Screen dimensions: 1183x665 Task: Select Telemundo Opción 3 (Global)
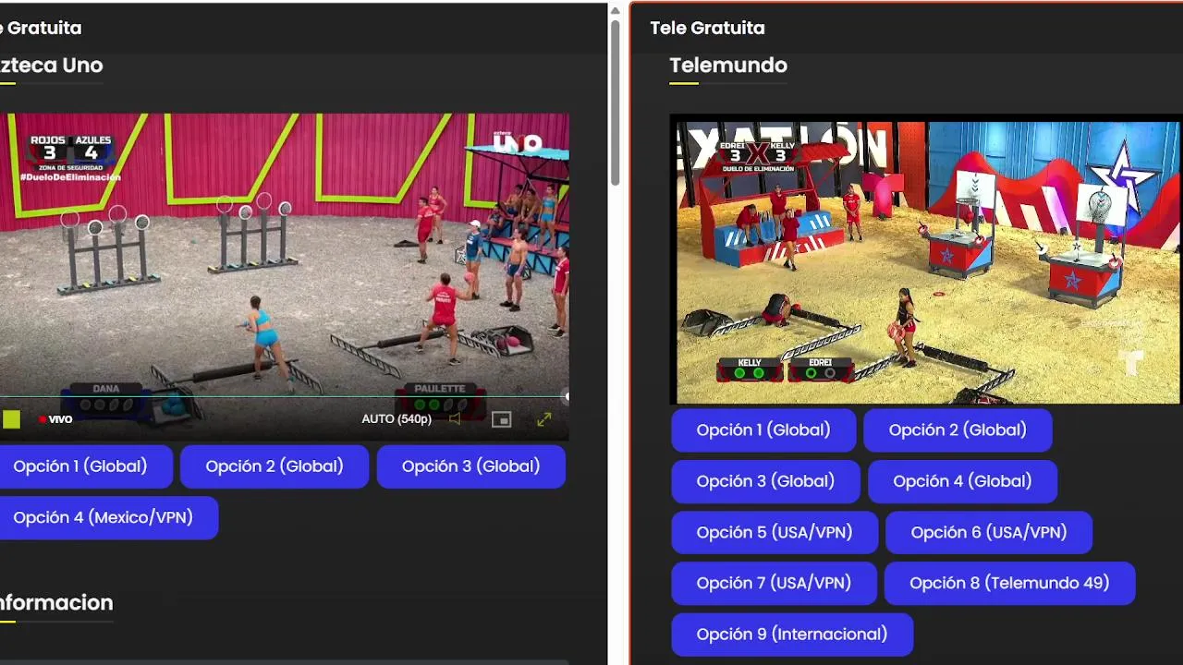click(x=765, y=481)
